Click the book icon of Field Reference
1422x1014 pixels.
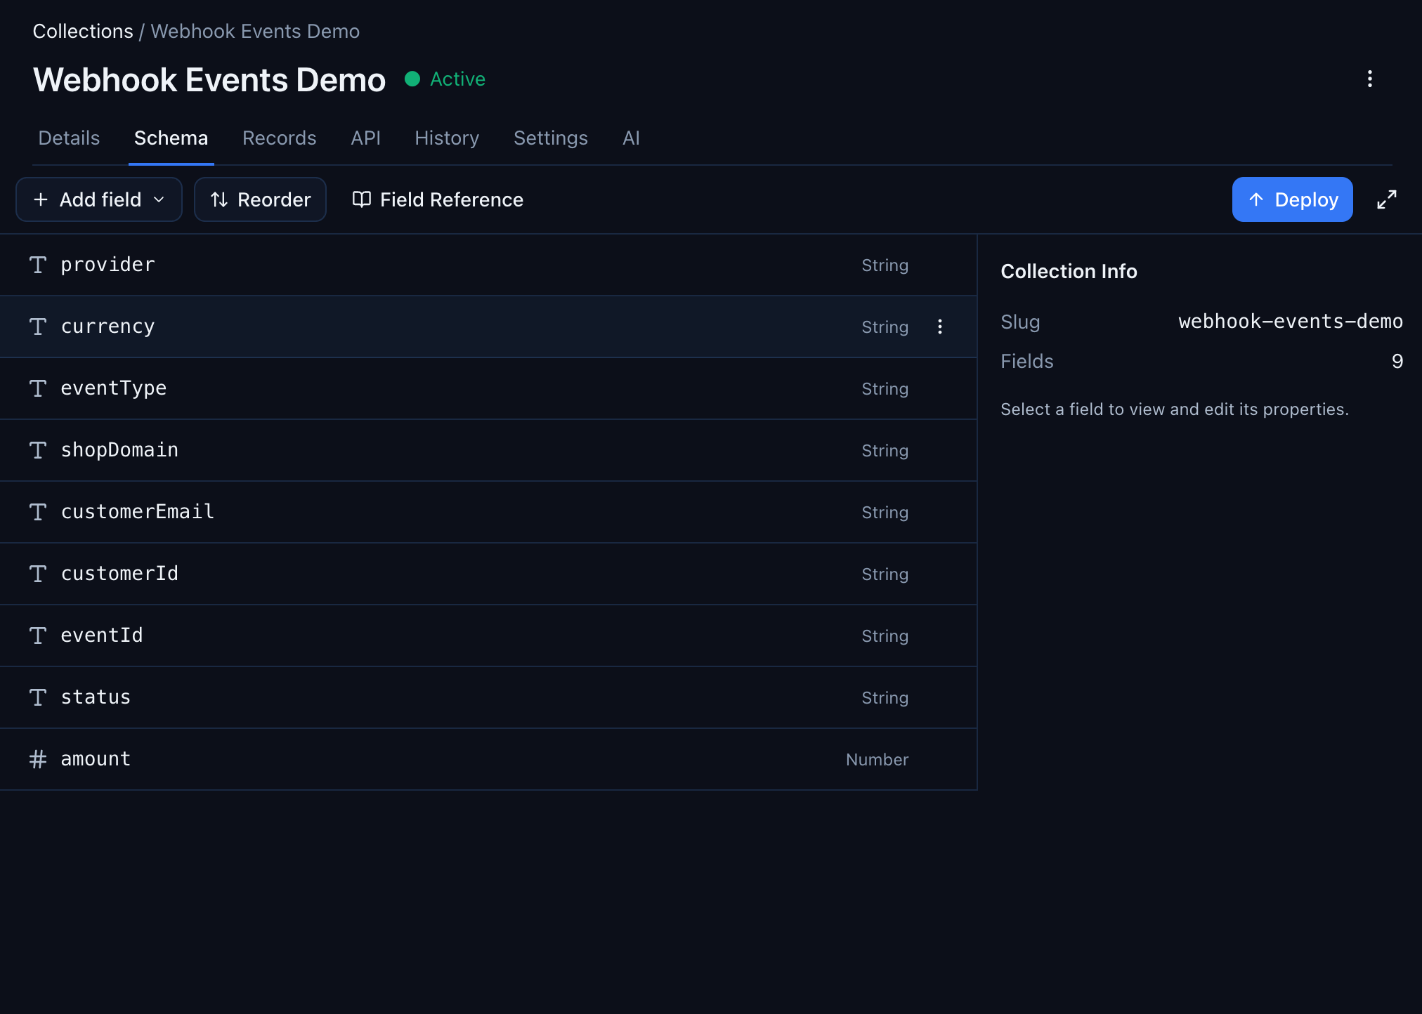point(361,199)
